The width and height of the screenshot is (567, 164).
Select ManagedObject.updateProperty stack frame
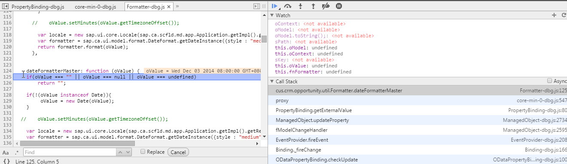pos(418,120)
